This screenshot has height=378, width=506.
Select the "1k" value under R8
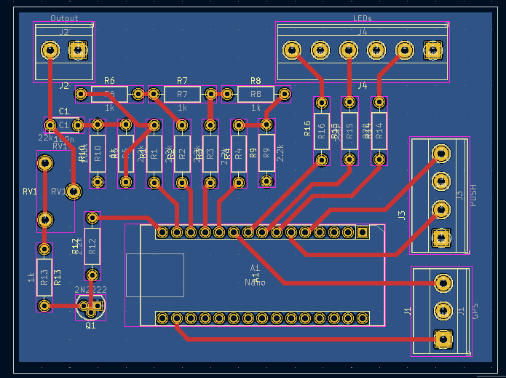point(256,108)
